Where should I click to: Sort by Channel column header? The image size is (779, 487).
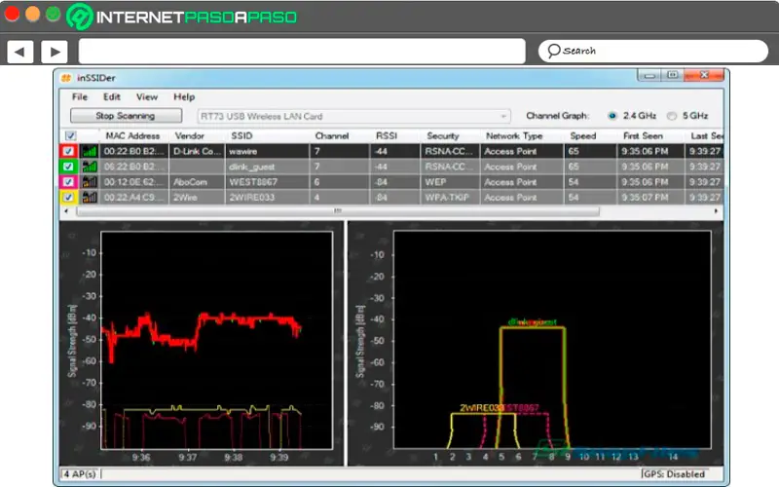pos(332,136)
